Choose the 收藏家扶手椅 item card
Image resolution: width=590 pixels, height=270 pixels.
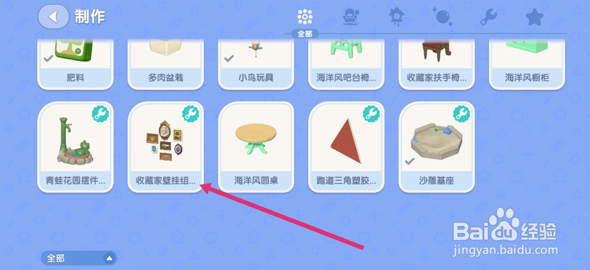click(x=436, y=64)
